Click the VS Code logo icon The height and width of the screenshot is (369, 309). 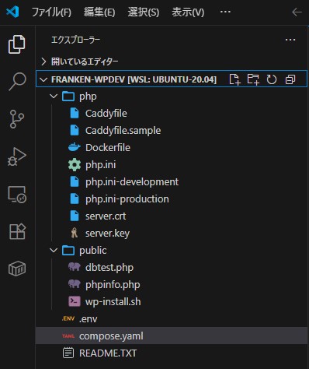click(x=12, y=12)
